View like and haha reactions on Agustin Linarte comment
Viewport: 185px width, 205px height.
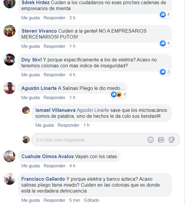[x=119, y=94]
